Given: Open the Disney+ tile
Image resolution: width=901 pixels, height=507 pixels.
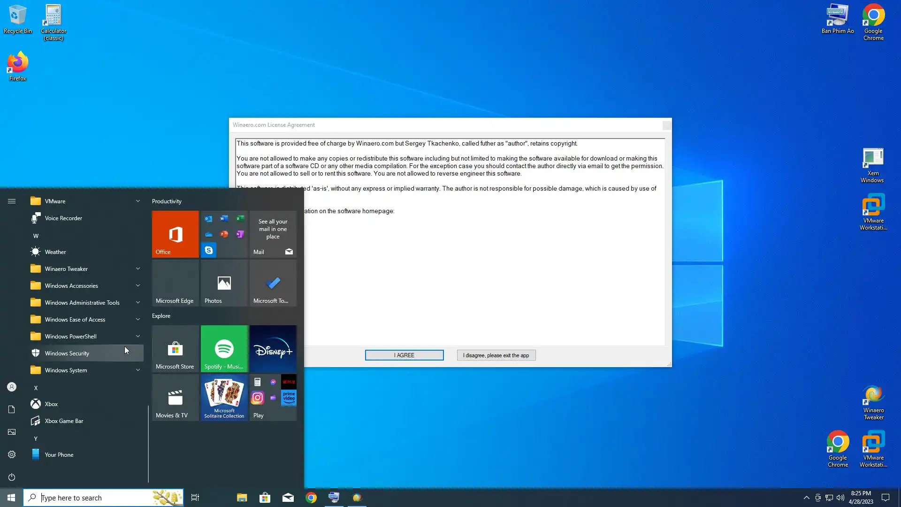Looking at the screenshot, I should 273,348.
